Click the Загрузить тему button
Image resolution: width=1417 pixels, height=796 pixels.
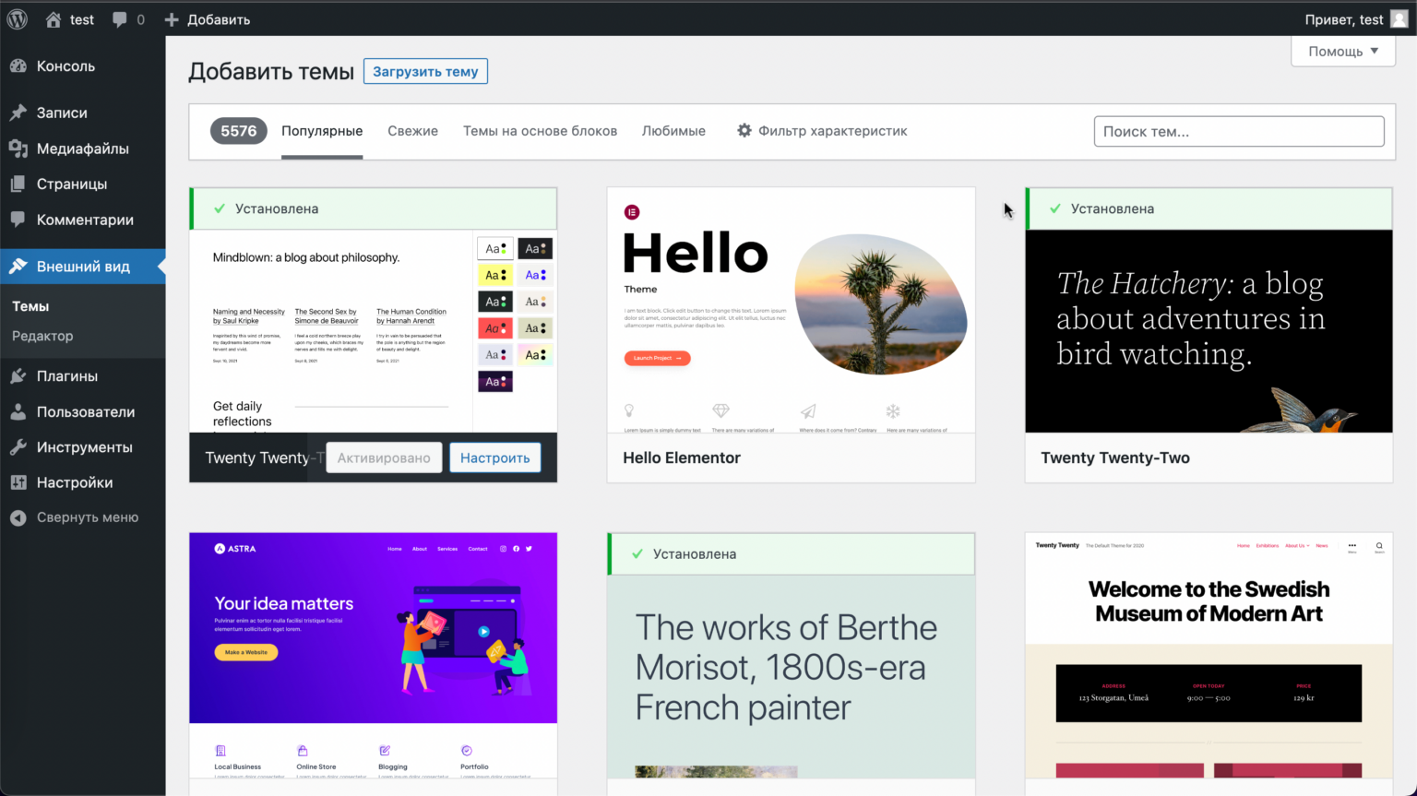coord(425,72)
